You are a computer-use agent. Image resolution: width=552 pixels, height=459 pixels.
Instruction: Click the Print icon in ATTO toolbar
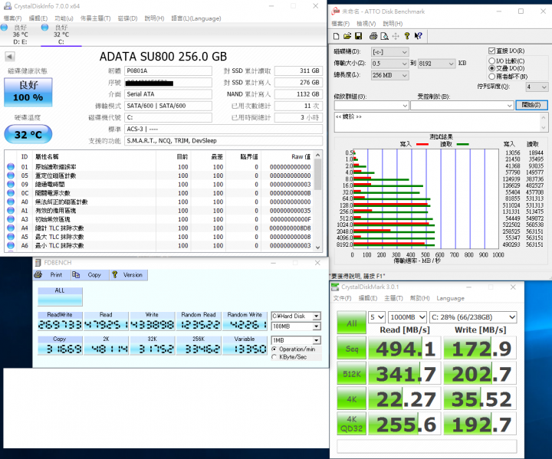[x=373, y=36]
